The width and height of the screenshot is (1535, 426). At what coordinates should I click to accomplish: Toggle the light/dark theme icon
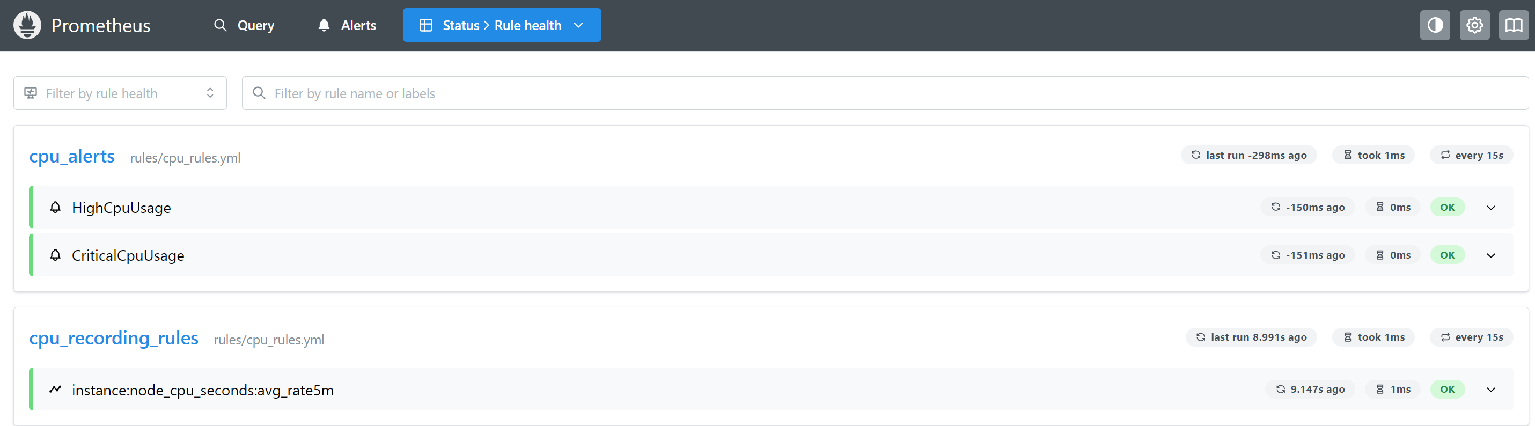click(1435, 25)
